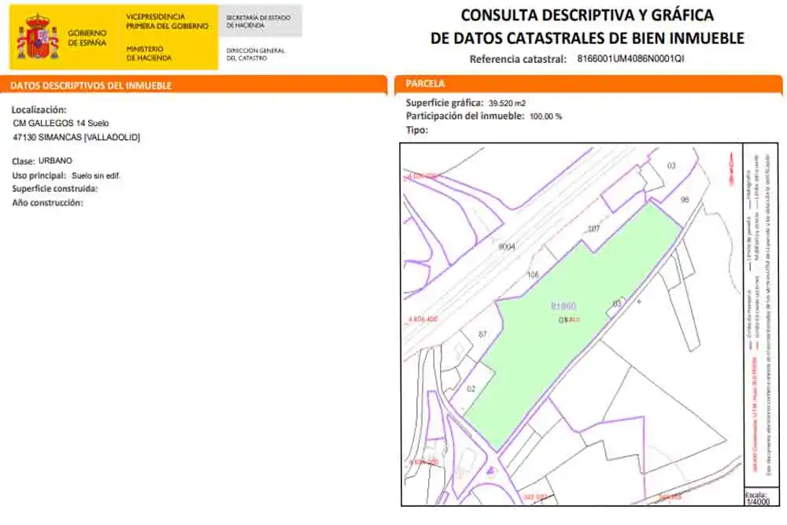787x525 pixels.
Task: Click parcel label '95' on the map
Action: click(x=685, y=200)
